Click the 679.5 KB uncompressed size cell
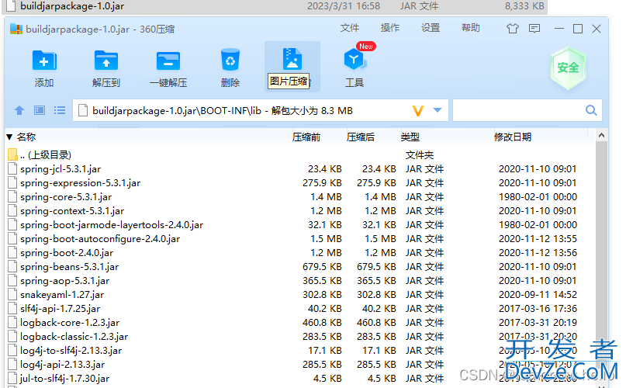This screenshot has height=388, width=626. 322,266
